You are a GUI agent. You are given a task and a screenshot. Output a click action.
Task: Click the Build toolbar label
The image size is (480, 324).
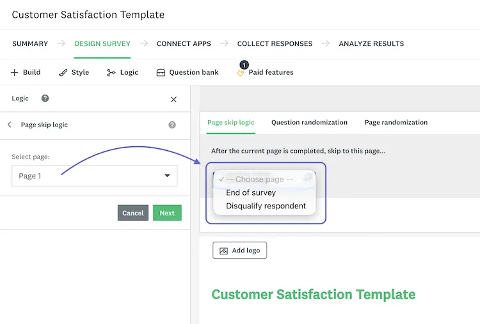coord(31,72)
